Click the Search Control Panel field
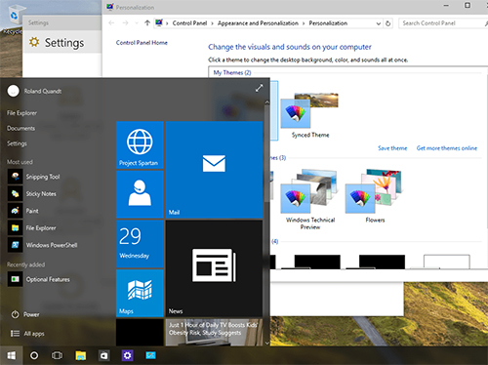The width and height of the screenshot is (488, 365). 442,23
